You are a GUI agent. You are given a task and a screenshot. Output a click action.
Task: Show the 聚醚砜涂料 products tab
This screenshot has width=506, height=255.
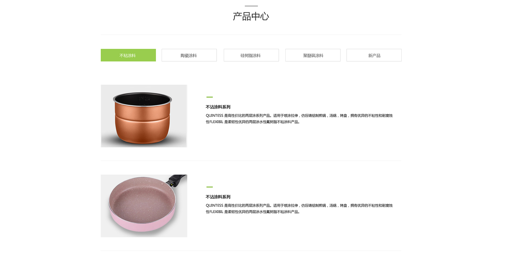click(313, 55)
